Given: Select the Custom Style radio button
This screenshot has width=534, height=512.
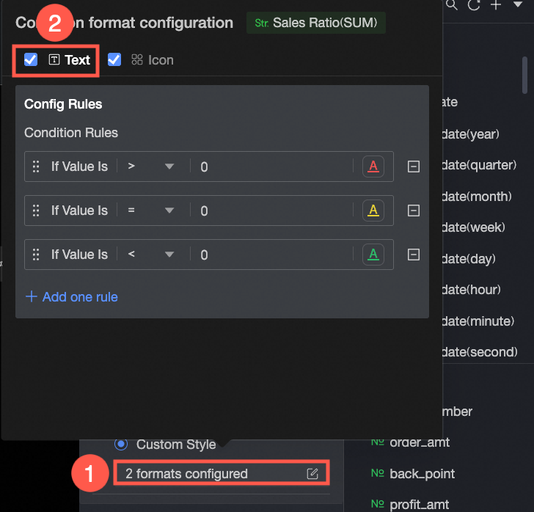Looking at the screenshot, I should point(121,444).
